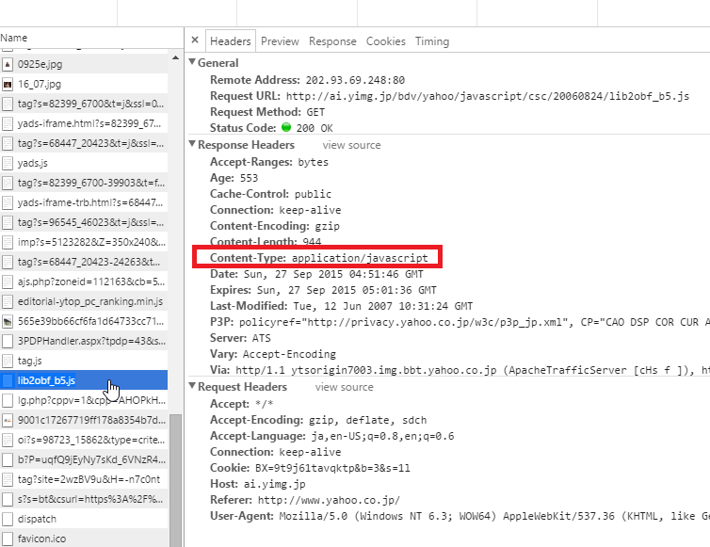Collapse the Request Headers section

(192, 386)
